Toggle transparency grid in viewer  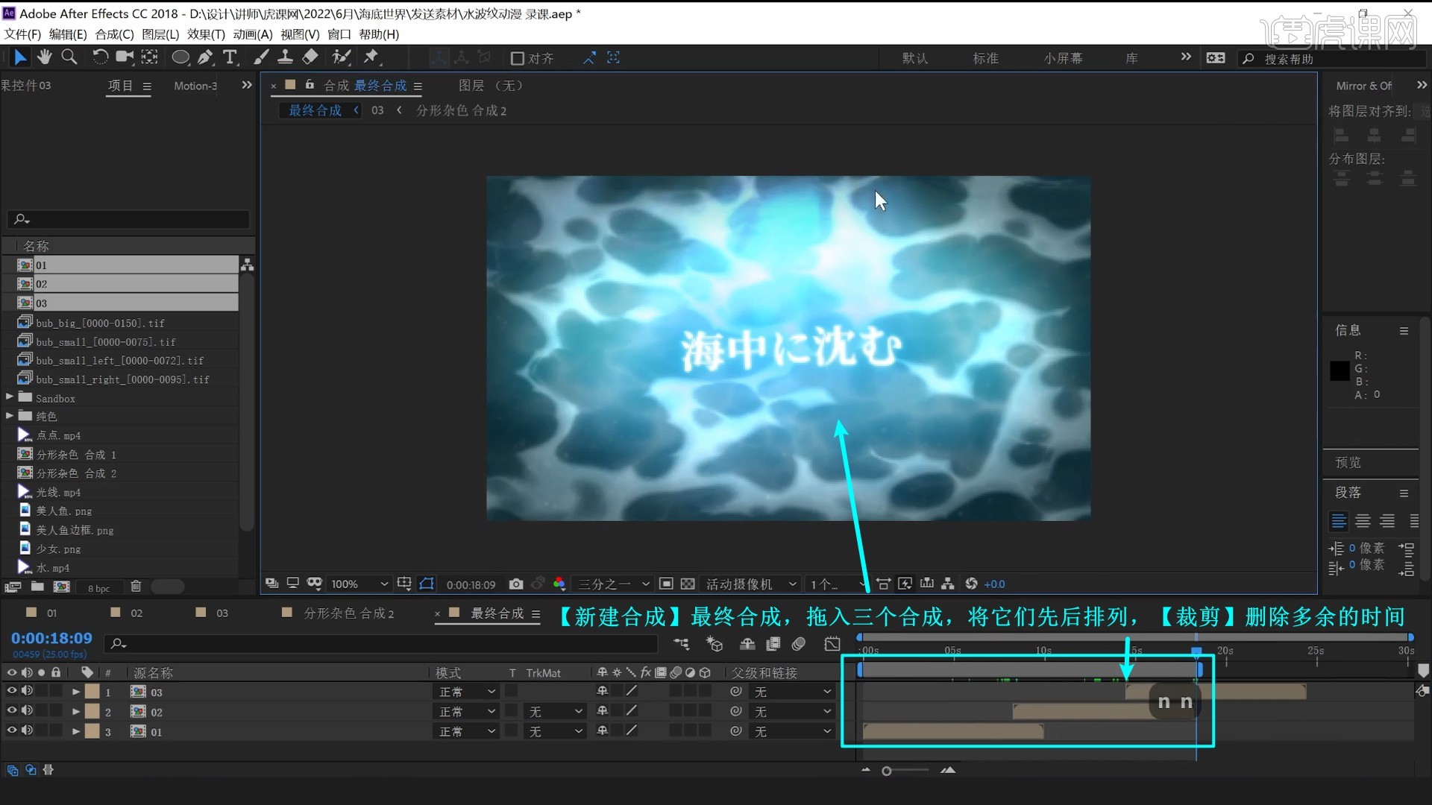click(688, 584)
